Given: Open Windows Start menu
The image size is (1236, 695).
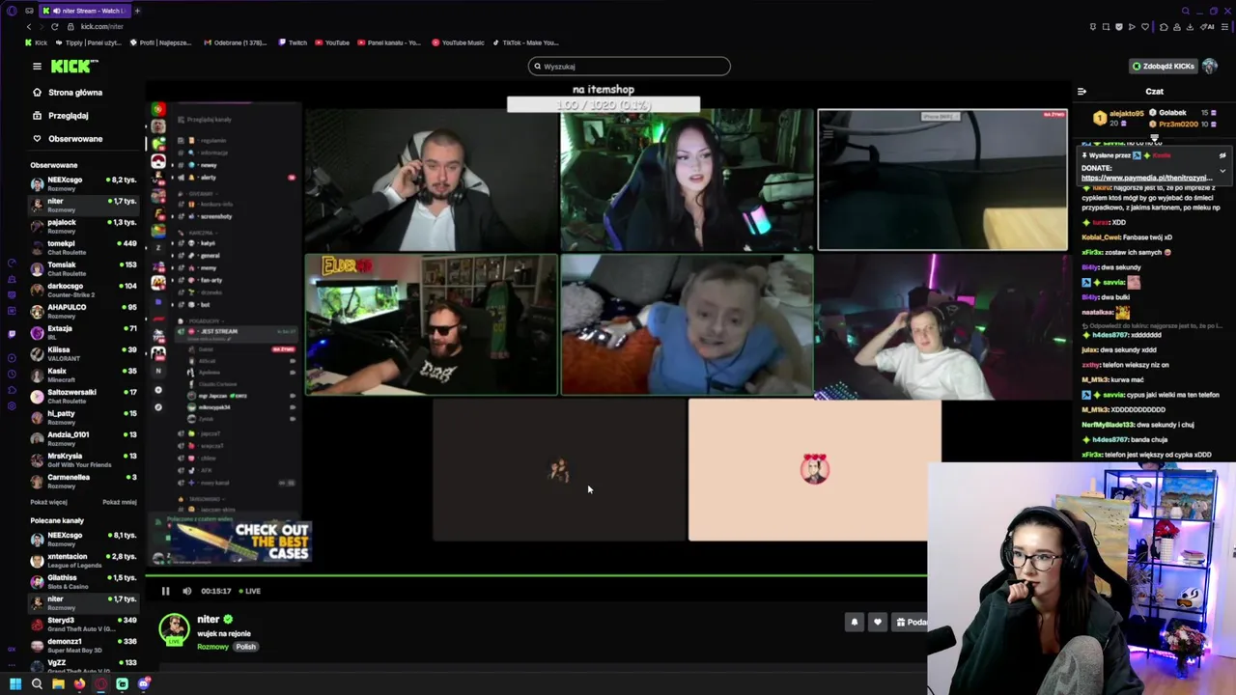Looking at the screenshot, I should [x=15, y=684].
